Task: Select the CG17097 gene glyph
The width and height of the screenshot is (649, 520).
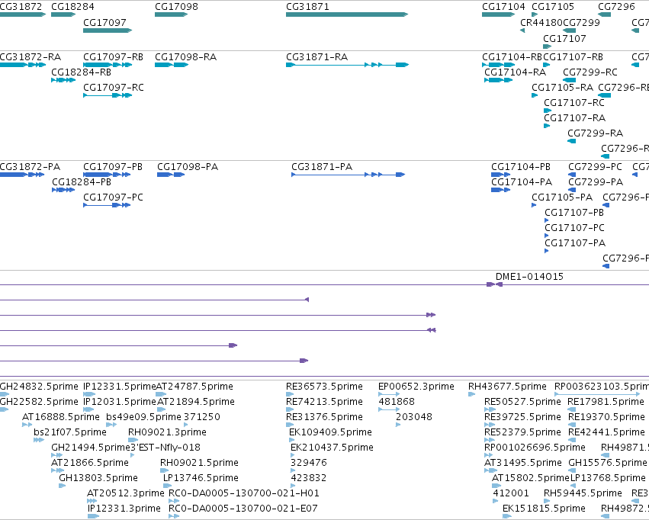Action: click(x=108, y=30)
